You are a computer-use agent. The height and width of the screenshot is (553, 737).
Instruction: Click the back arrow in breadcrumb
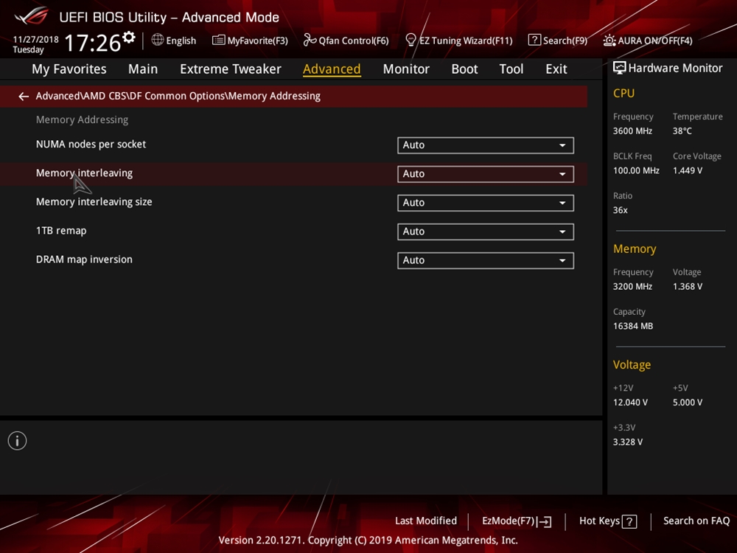[x=24, y=97]
